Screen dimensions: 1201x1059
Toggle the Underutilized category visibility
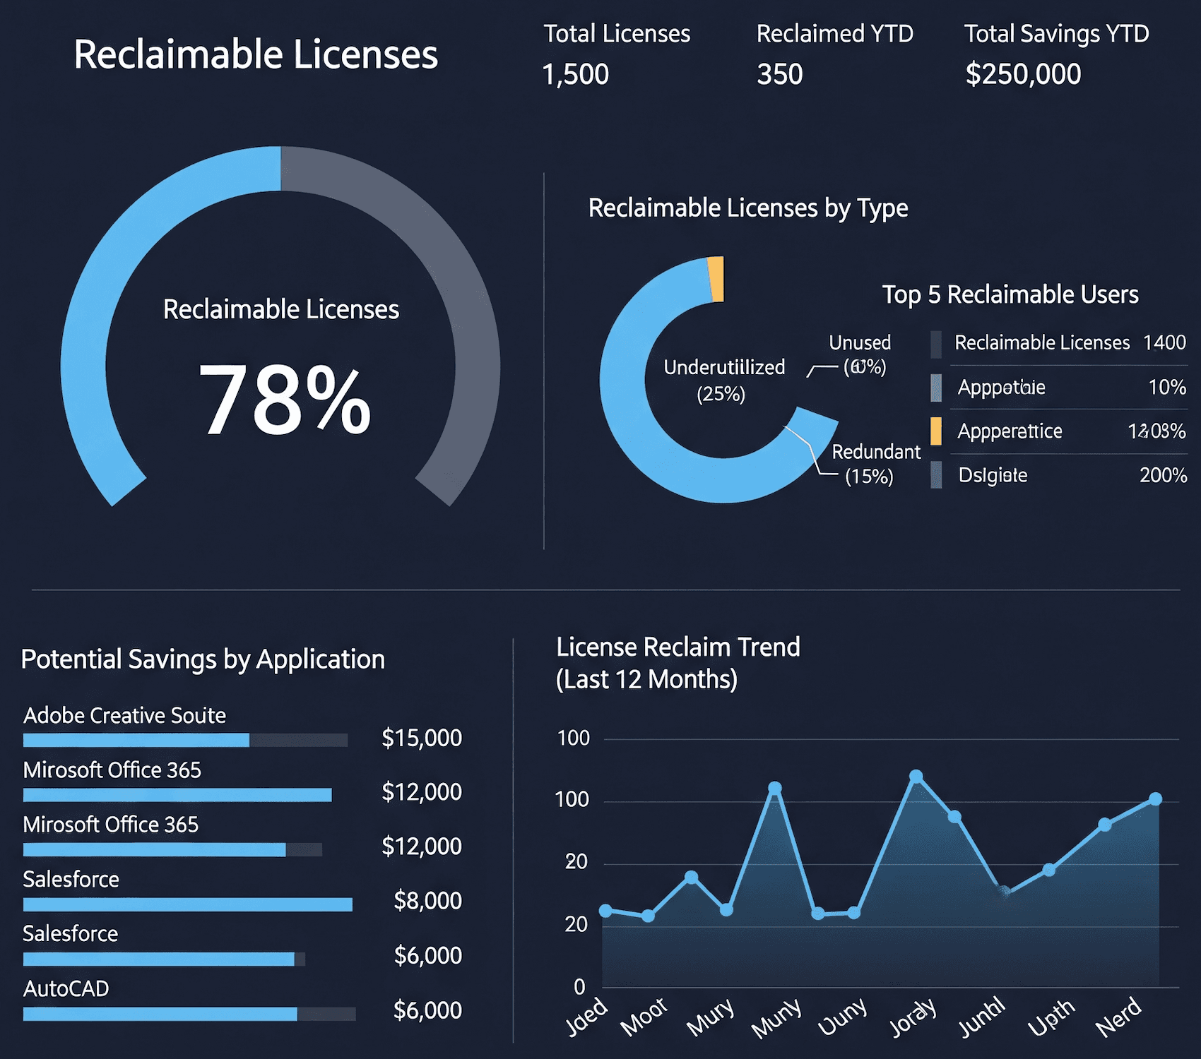[724, 378]
